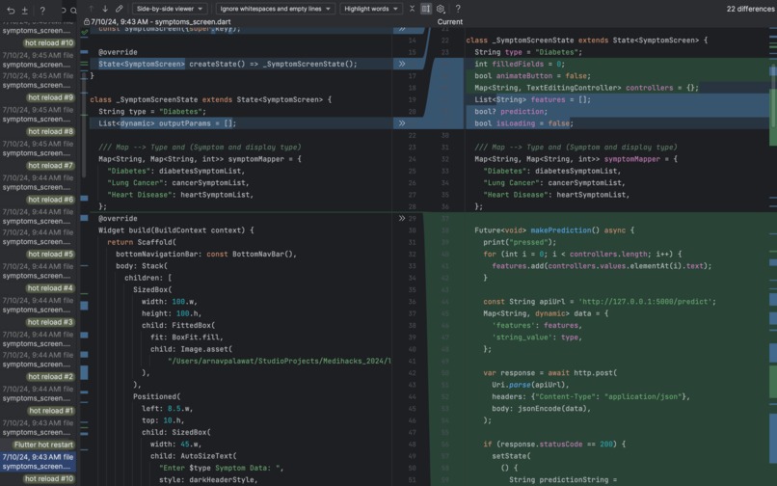Open the Highlight words dropdown

(x=371, y=9)
